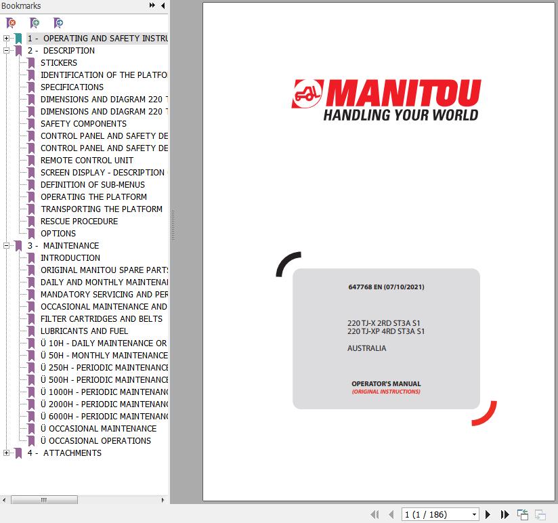The image size is (558, 523).
Task: Open the SPECIFICATIONS bookmark
Action: pyautogui.click(x=72, y=87)
